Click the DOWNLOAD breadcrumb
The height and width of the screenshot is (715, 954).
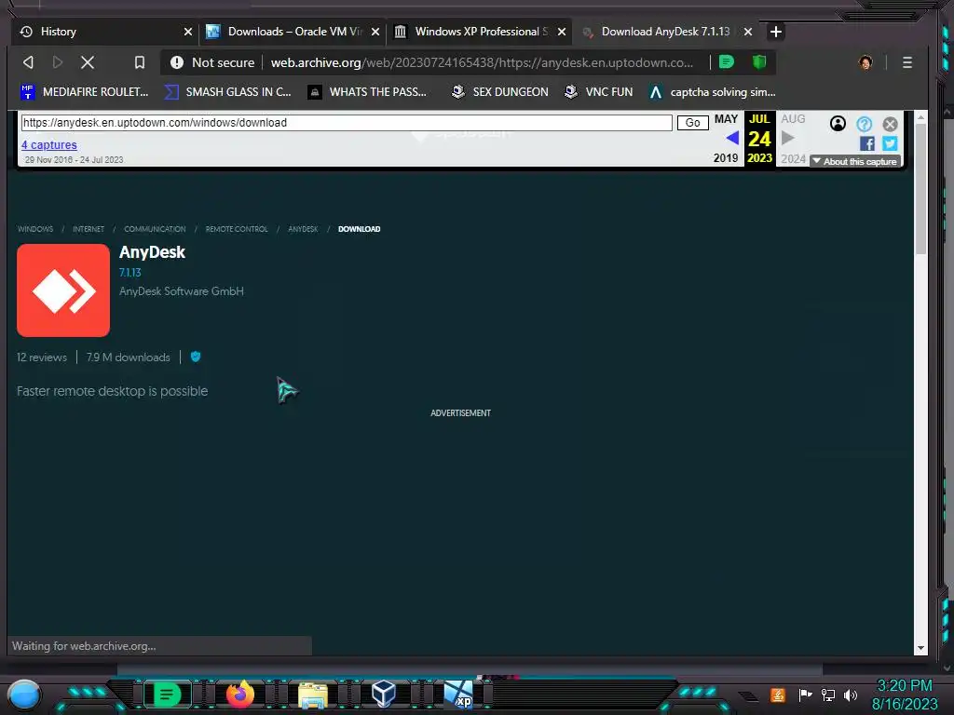tap(359, 229)
